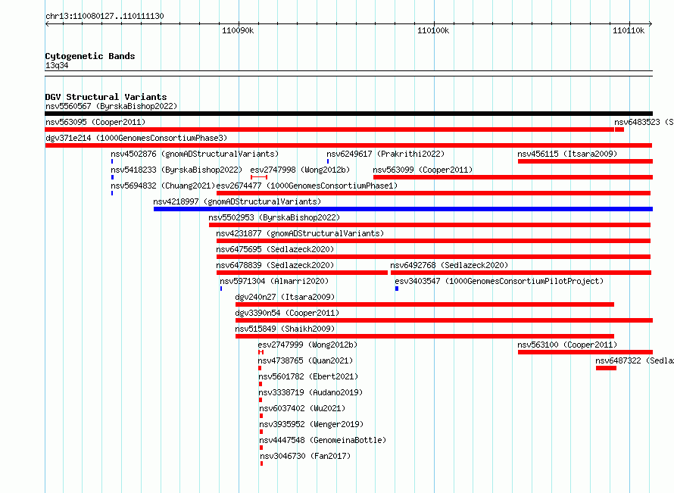674x493 pixels.
Task: Click the long blue nsv4218997 bar
Action: point(403,209)
